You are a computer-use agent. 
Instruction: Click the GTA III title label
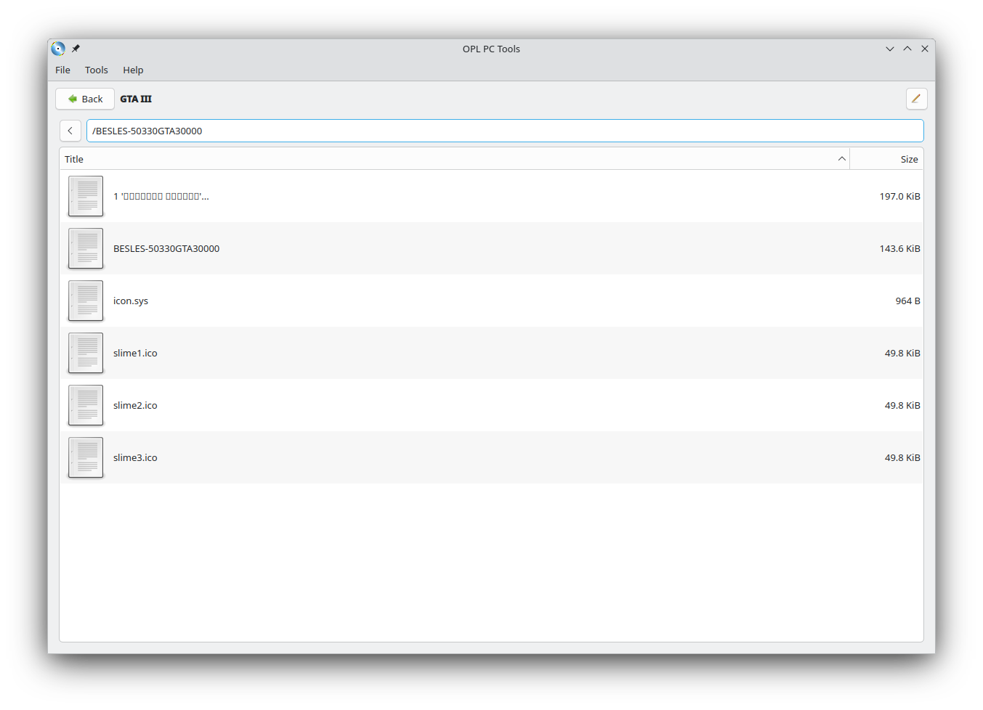click(x=136, y=99)
